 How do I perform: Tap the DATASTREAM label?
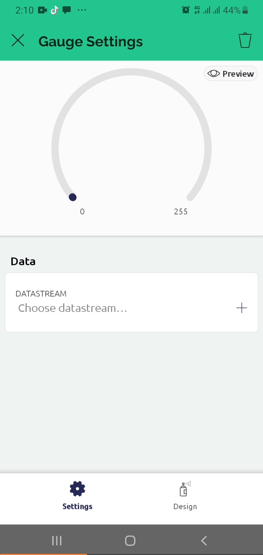click(41, 294)
